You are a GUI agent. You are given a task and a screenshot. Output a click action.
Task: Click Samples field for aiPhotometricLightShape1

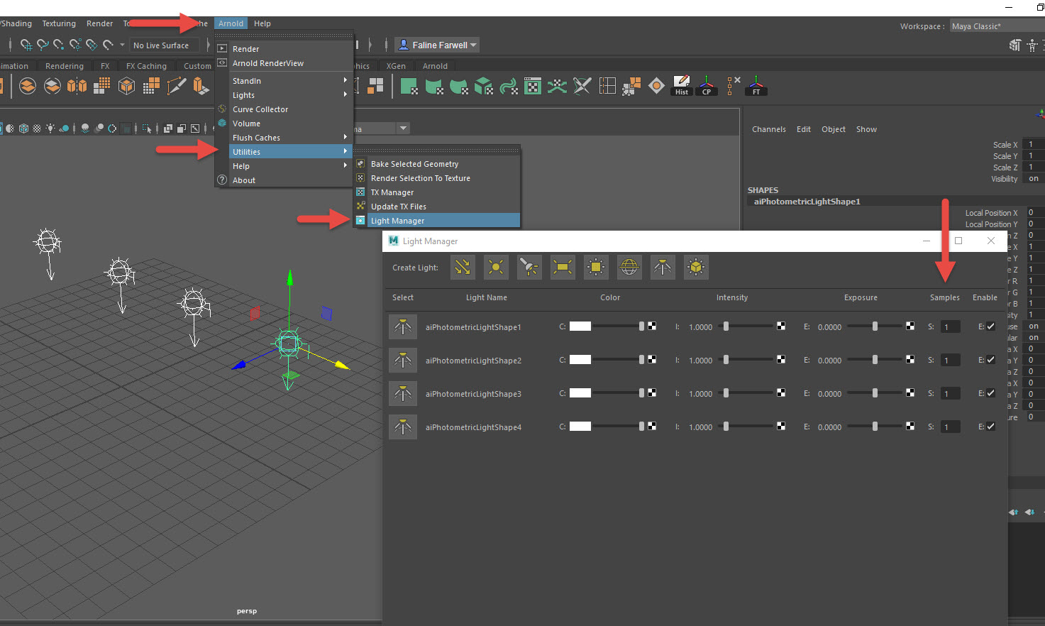(x=951, y=327)
